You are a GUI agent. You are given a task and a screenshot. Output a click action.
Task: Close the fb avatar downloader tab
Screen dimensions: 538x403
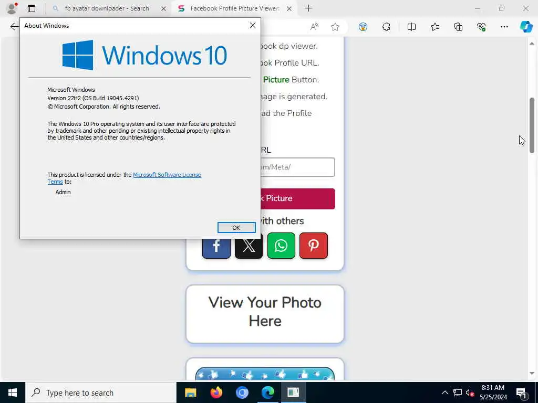tap(164, 8)
